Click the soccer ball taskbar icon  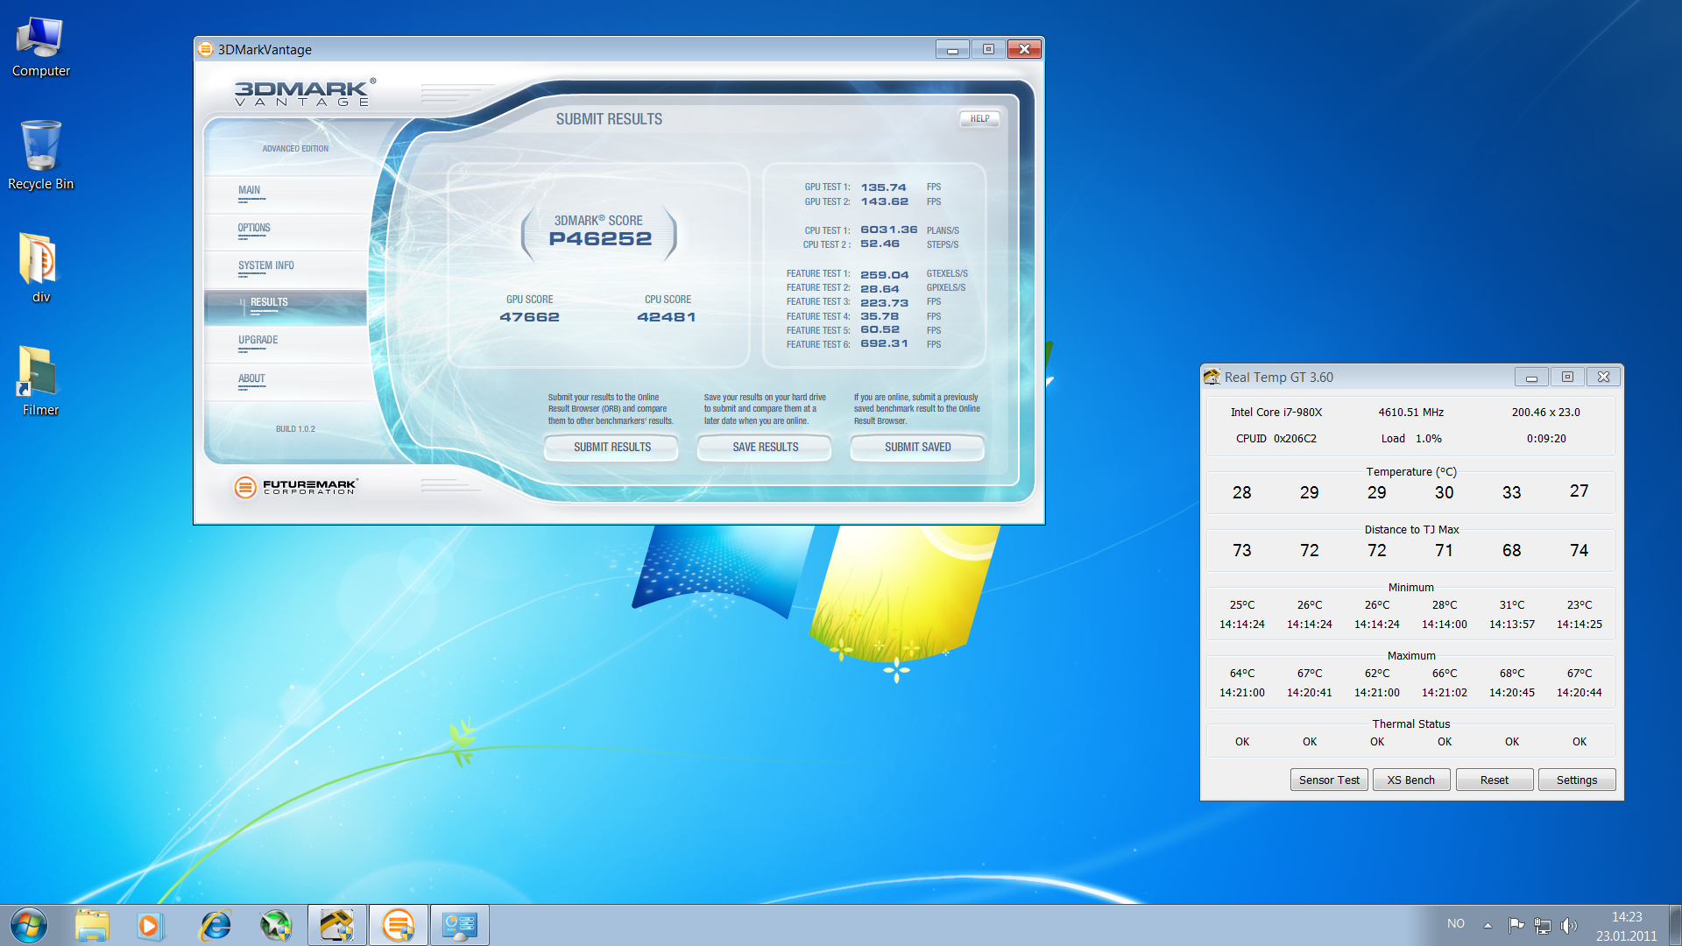click(276, 925)
